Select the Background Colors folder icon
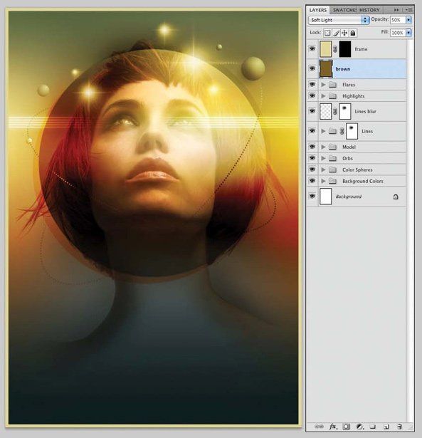422x438 pixels. coord(332,182)
